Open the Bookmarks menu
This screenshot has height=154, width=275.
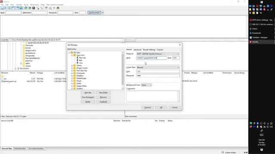pyautogui.click(x=35, y=5)
